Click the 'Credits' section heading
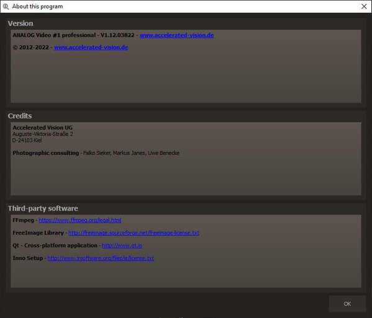This screenshot has width=372, height=318. tap(20, 116)
